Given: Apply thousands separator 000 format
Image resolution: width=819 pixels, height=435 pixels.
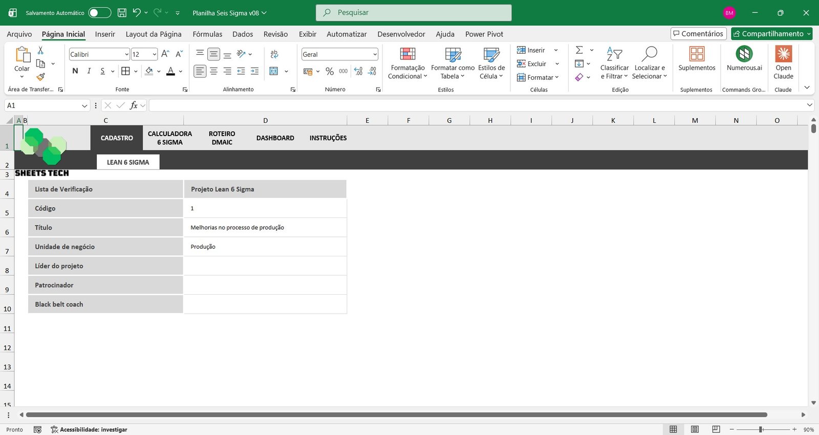Looking at the screenshot, I should [x=343, y=71].
